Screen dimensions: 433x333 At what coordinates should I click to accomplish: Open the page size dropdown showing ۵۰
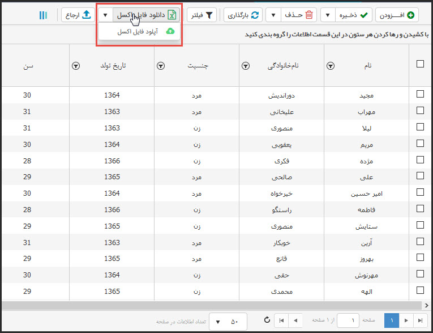click(x=228, y=322)
